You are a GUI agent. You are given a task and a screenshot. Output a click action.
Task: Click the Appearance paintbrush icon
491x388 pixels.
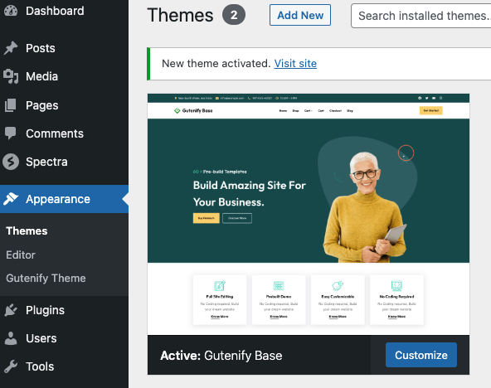[11, 199]
